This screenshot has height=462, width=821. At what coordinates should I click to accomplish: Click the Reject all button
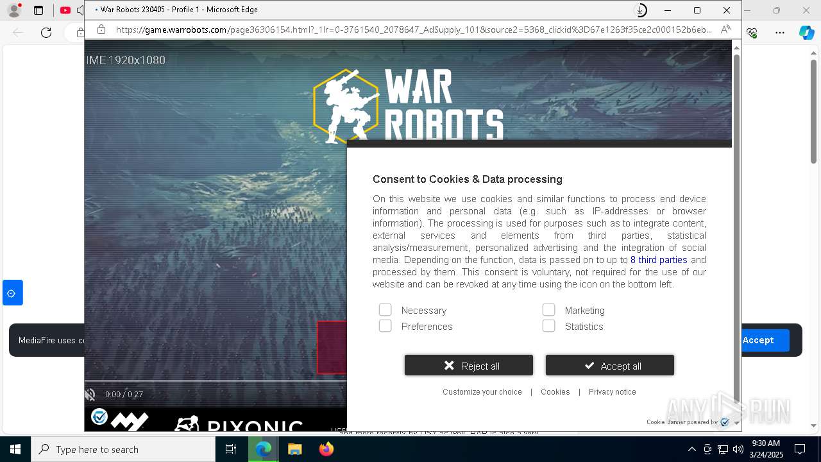(x=469, y=366)
